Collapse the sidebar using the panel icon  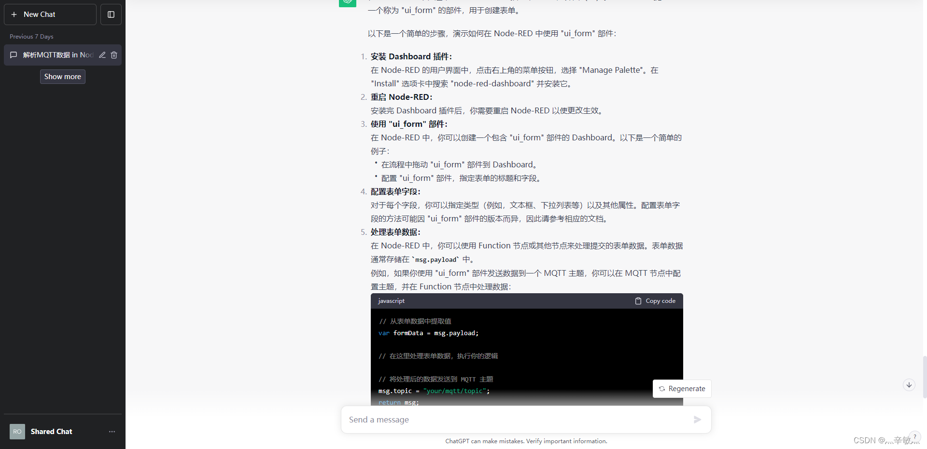[x=111, y=14]
